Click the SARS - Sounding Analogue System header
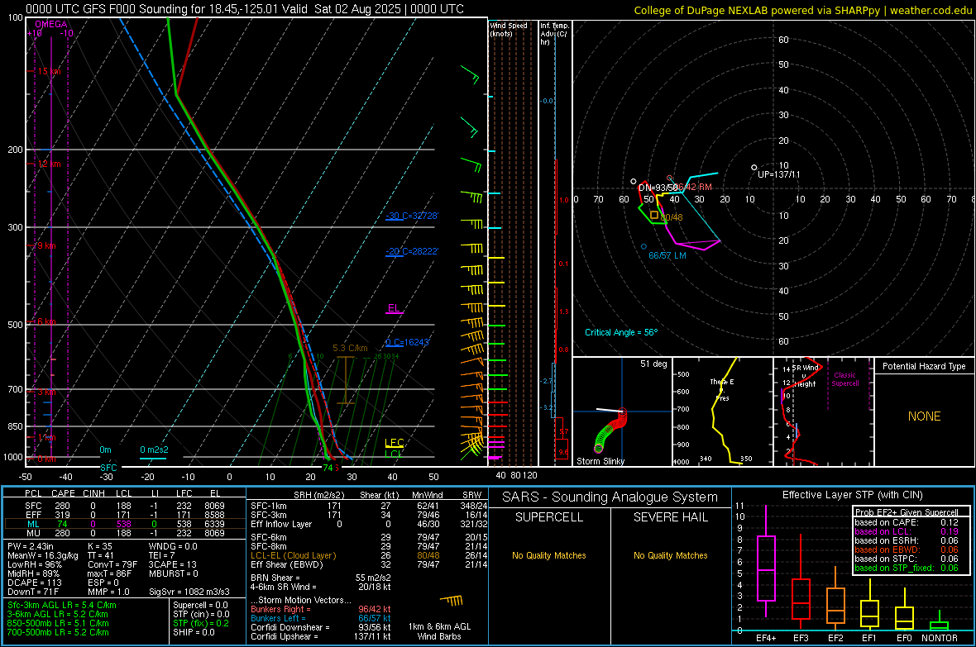The height and width of the screenshot is (647, 976). point(610,497)
